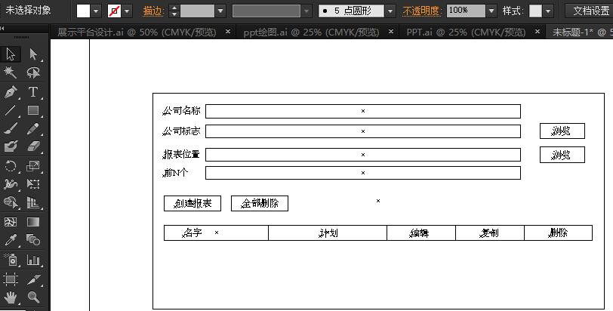The height and width of the screenshot is (311, 613).
Task: Click the 文档设置 button
Action: point(590,11)
